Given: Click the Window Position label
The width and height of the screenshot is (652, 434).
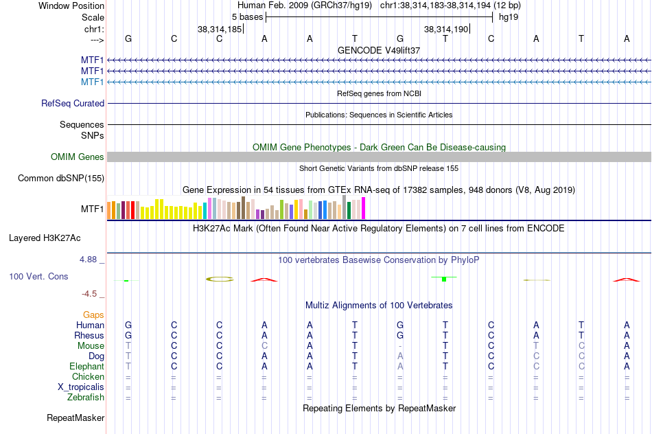Looking at the screenshot, I should [71, 5].
